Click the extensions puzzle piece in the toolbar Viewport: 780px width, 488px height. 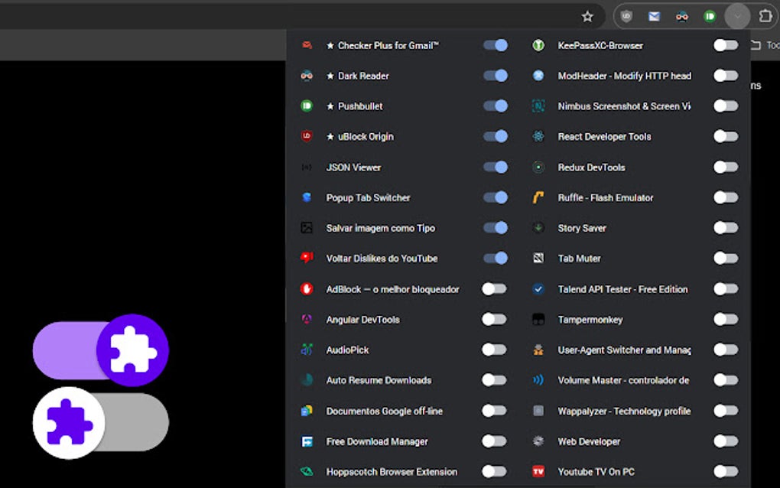(x=765, y=15)
